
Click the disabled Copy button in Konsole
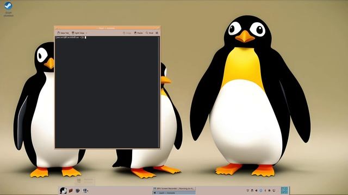[127, 33]
